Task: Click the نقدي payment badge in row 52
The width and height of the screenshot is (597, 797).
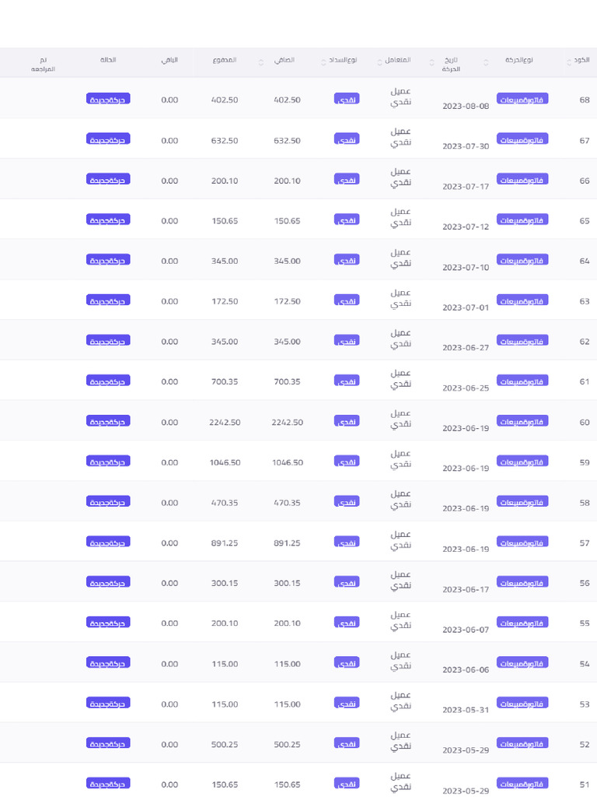Action: point(347,743)
